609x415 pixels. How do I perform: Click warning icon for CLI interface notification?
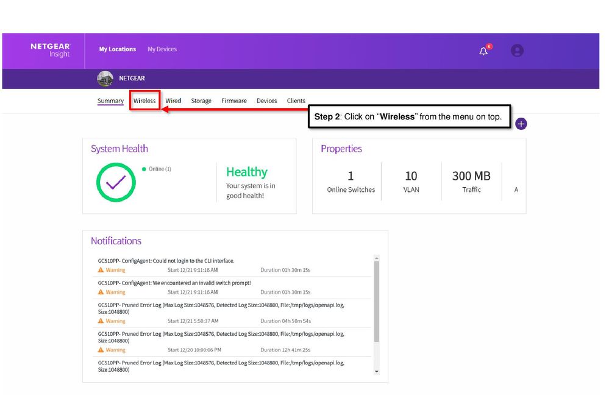tap(101, 270)
